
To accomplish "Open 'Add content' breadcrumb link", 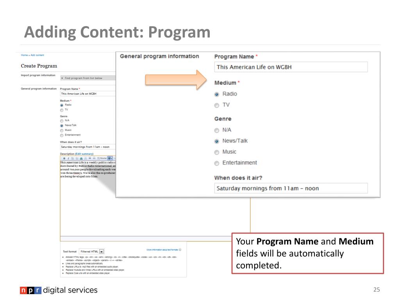I will 37,55.
